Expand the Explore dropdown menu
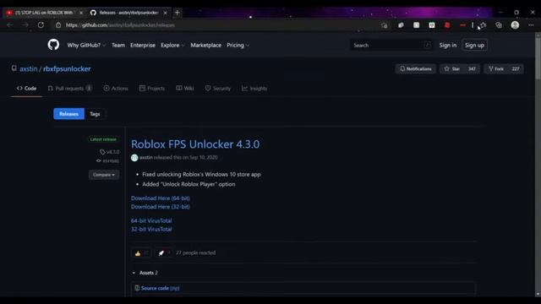Viewport: 541px width, 304px height. (x=172, y=45)
